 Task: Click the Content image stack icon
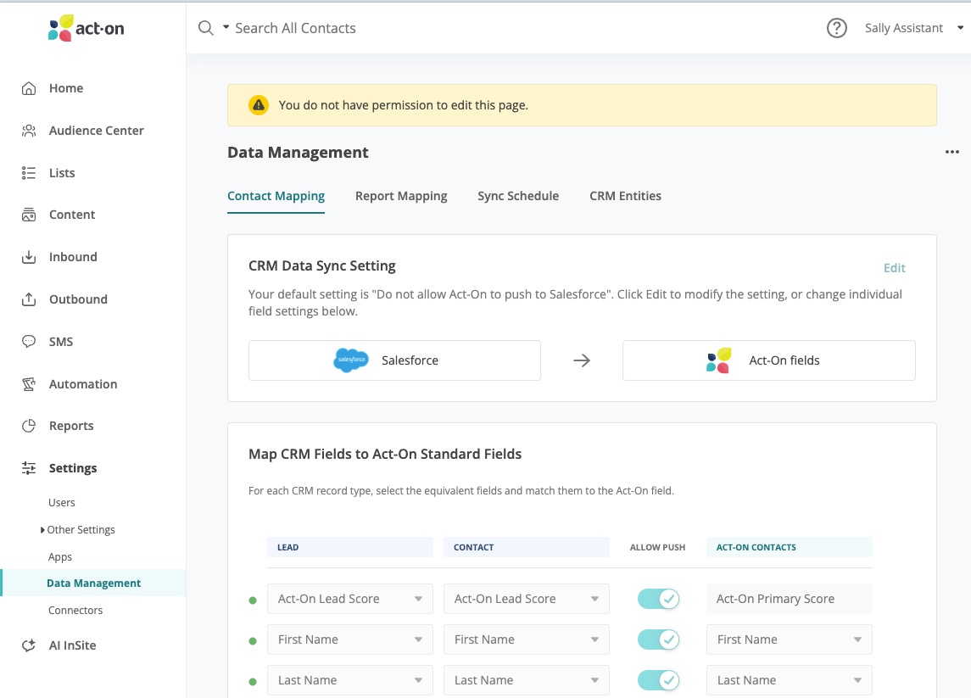click(x=29, y=215)
